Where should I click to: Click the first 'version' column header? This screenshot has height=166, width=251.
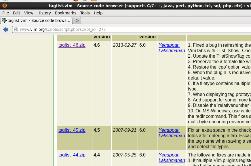(102, 37)
